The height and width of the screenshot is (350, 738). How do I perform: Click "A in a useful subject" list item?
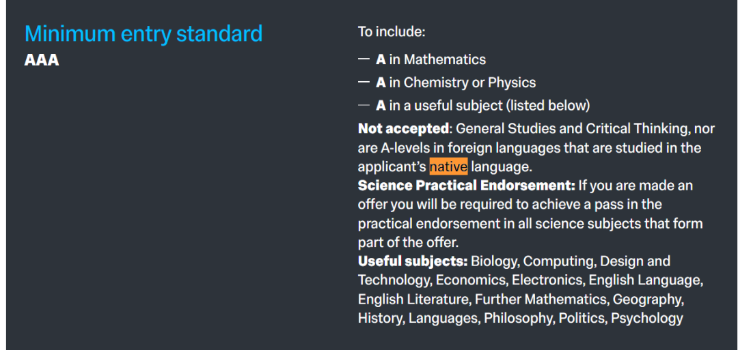482,105
